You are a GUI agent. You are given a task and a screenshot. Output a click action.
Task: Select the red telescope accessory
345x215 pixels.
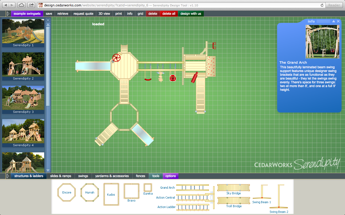pos(194,77)
